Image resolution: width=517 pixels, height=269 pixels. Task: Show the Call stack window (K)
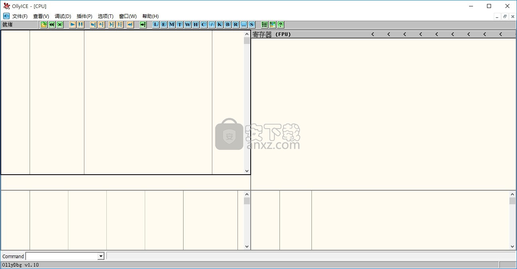[220, 25]
